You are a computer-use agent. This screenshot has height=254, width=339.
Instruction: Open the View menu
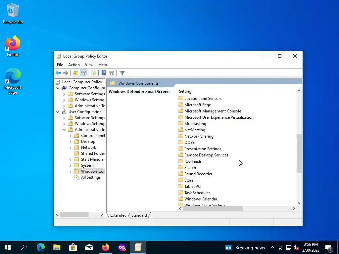(89, 65)
